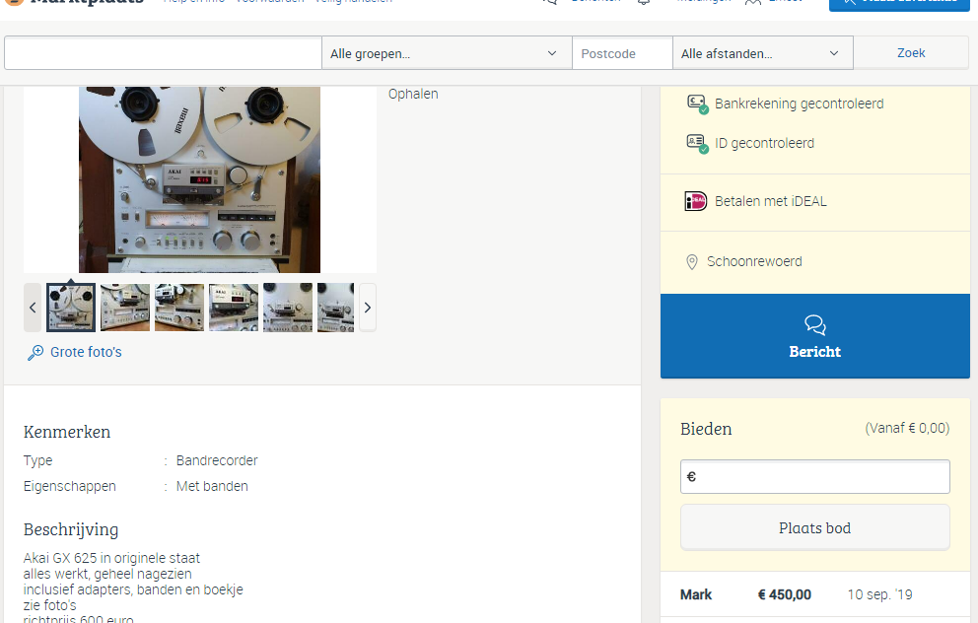This screenshot has height=623, width=978.
Task: Click the iDEAL payment logo
Action: pyautogui.click(x=695, y=201)
